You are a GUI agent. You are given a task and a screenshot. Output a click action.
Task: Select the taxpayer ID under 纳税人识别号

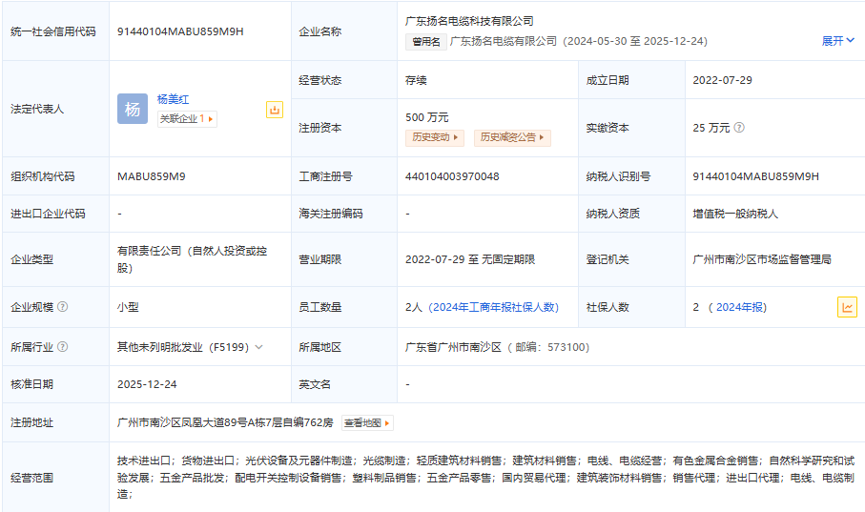point(755,176)
